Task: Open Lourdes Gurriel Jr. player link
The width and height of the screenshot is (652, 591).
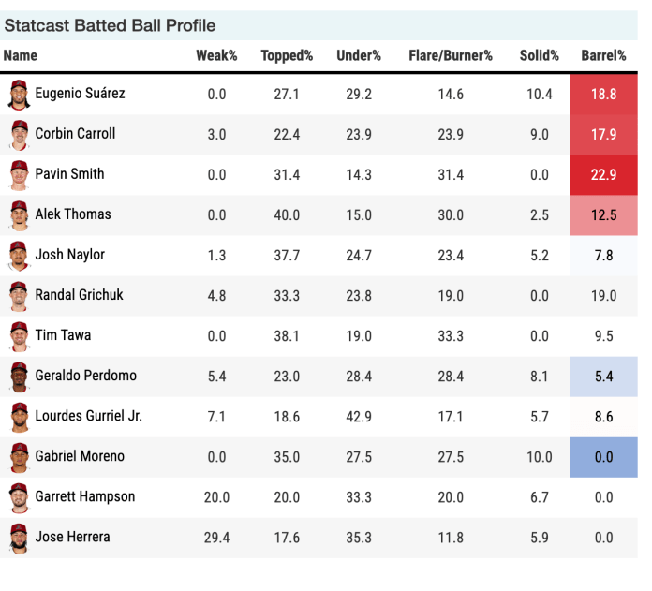Action: click(x=88, y=416)
